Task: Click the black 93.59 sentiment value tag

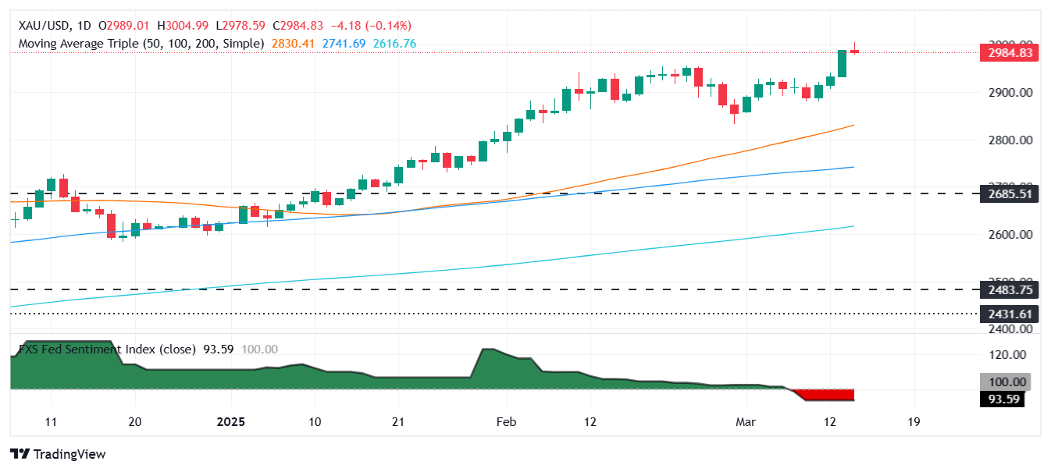Action: click(1003, 399)
